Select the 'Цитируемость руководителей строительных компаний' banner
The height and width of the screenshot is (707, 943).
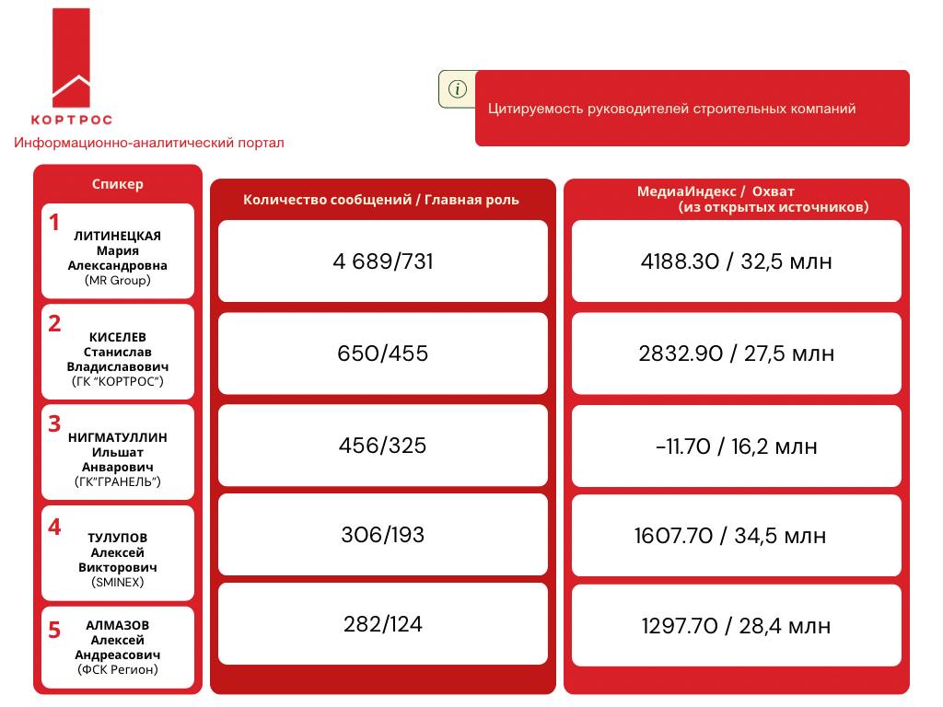pos(693,109)
